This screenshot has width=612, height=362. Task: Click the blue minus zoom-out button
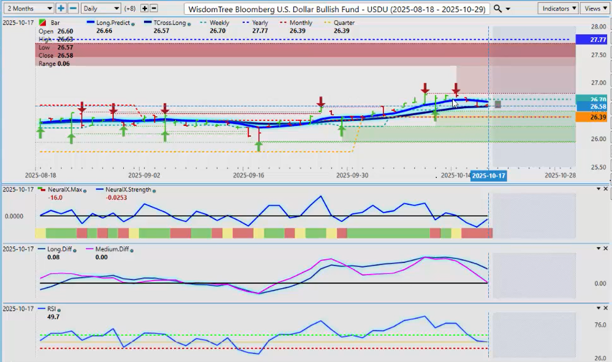coord(73,9)
